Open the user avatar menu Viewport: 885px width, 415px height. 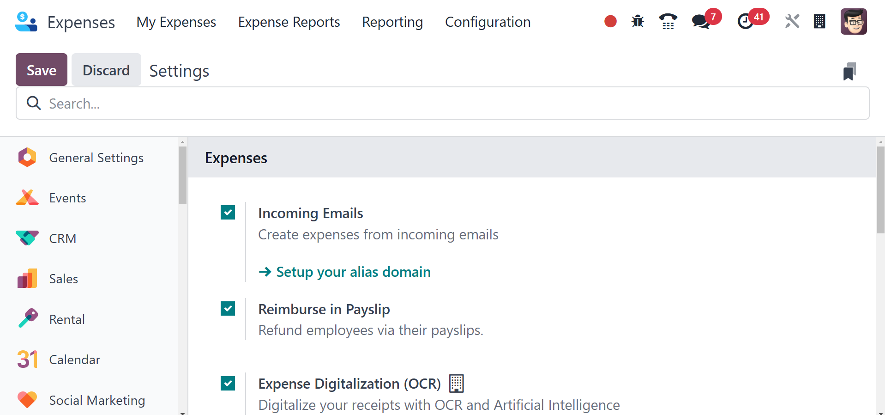854,21
